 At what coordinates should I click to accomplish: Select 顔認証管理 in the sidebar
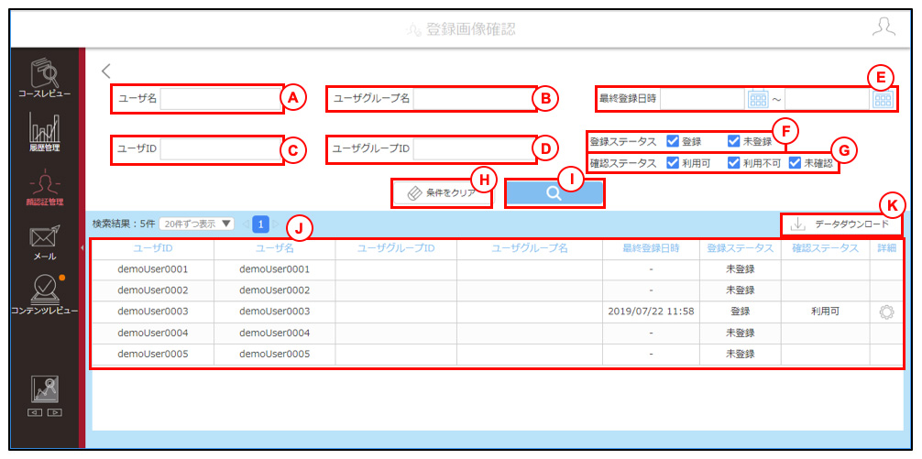(x=44, y=188)
